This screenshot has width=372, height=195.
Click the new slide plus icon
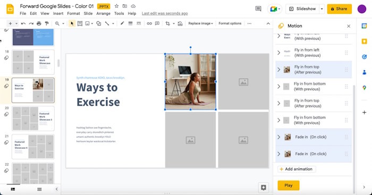10,23
